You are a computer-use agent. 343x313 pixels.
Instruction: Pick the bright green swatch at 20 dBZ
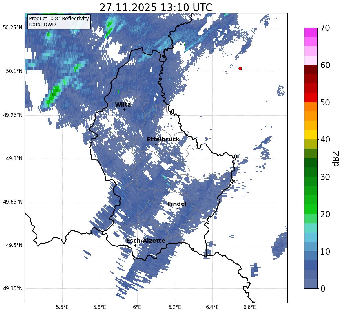(x=311, y=209)
